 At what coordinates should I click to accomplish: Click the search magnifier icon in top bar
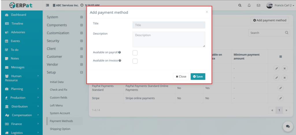tap(240, 5)
